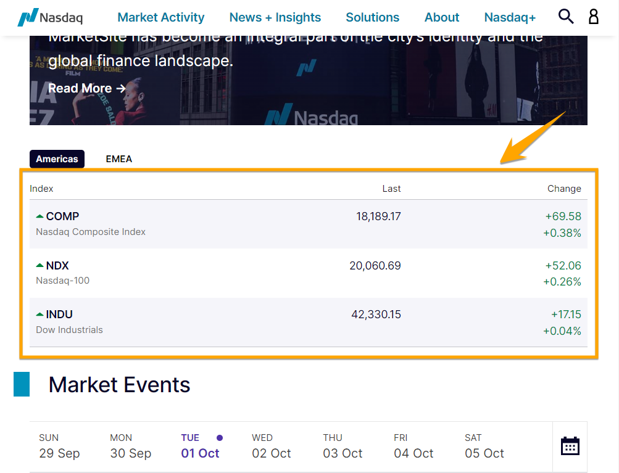Select TUE 01 Oct date
Viewport: 619px width, 473px height.
tap(201, 446)
